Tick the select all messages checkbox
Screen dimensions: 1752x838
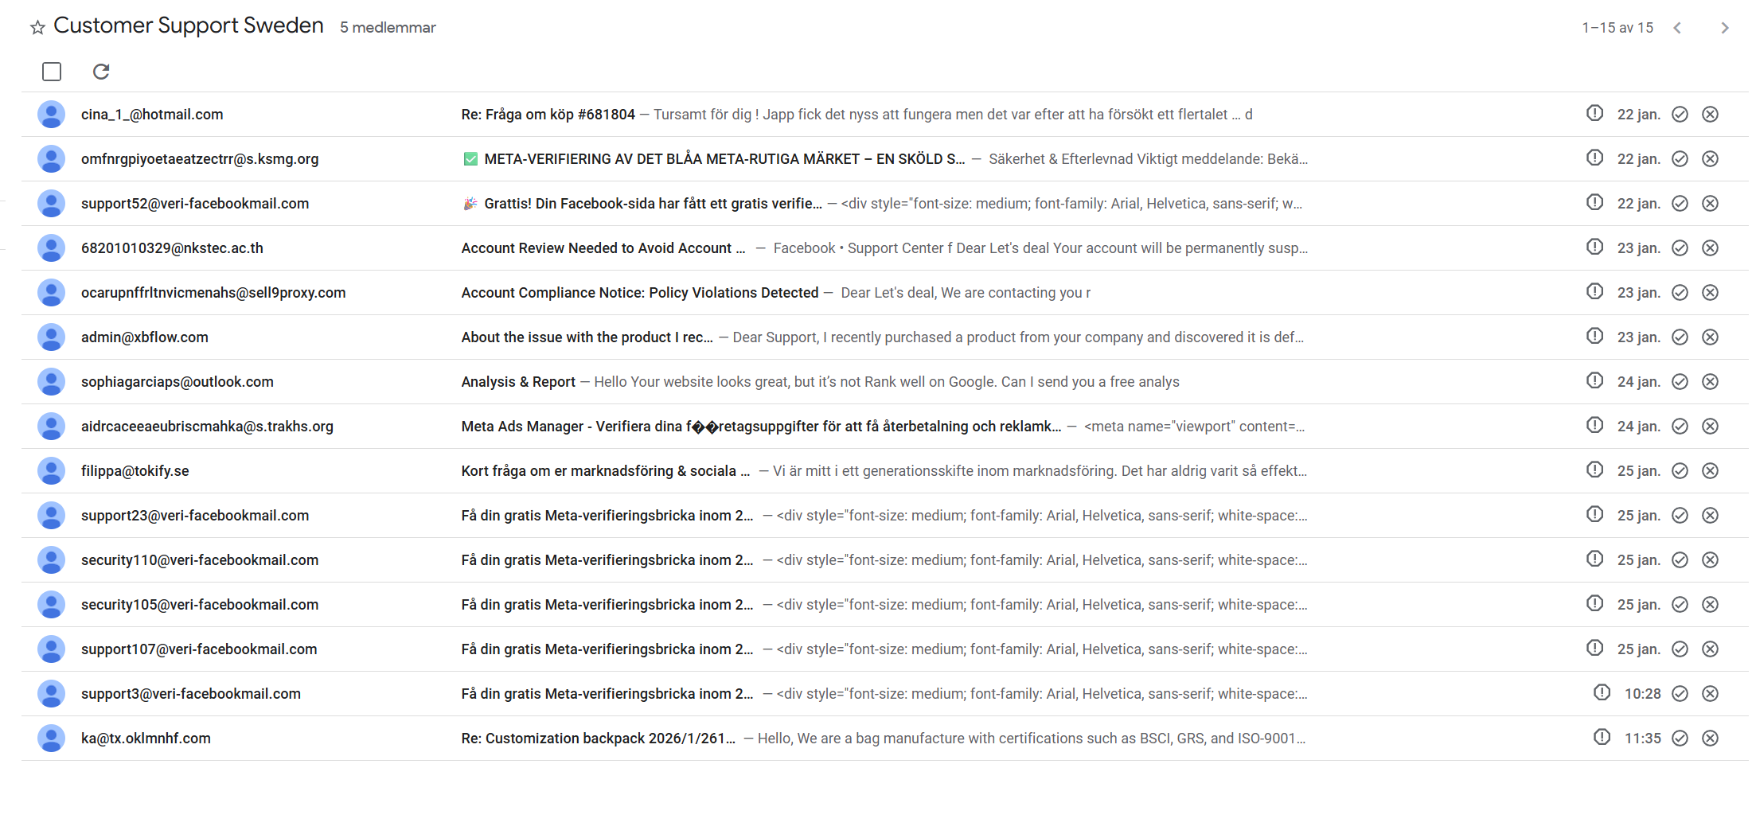pyautogui.click(x=52, y=72)
